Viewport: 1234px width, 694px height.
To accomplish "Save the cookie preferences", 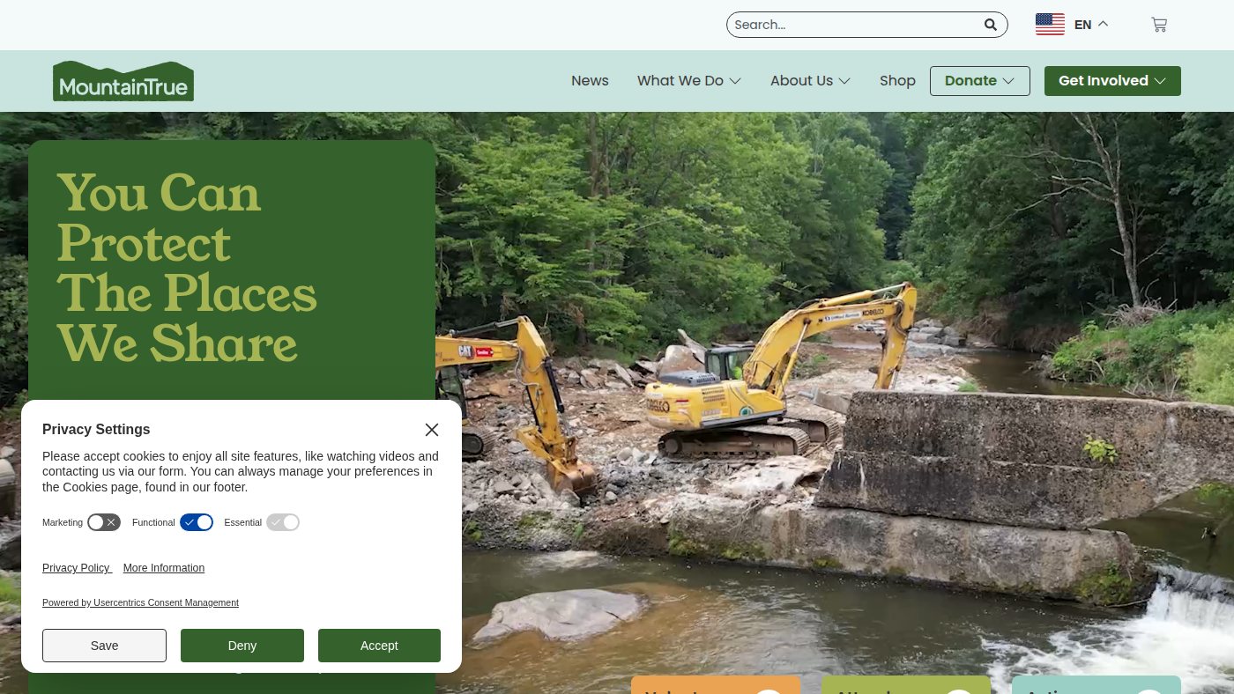I will [104, 646].
